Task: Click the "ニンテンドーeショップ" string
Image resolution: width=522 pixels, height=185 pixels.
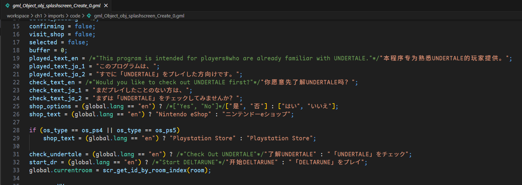Action: tap(256, 114)
